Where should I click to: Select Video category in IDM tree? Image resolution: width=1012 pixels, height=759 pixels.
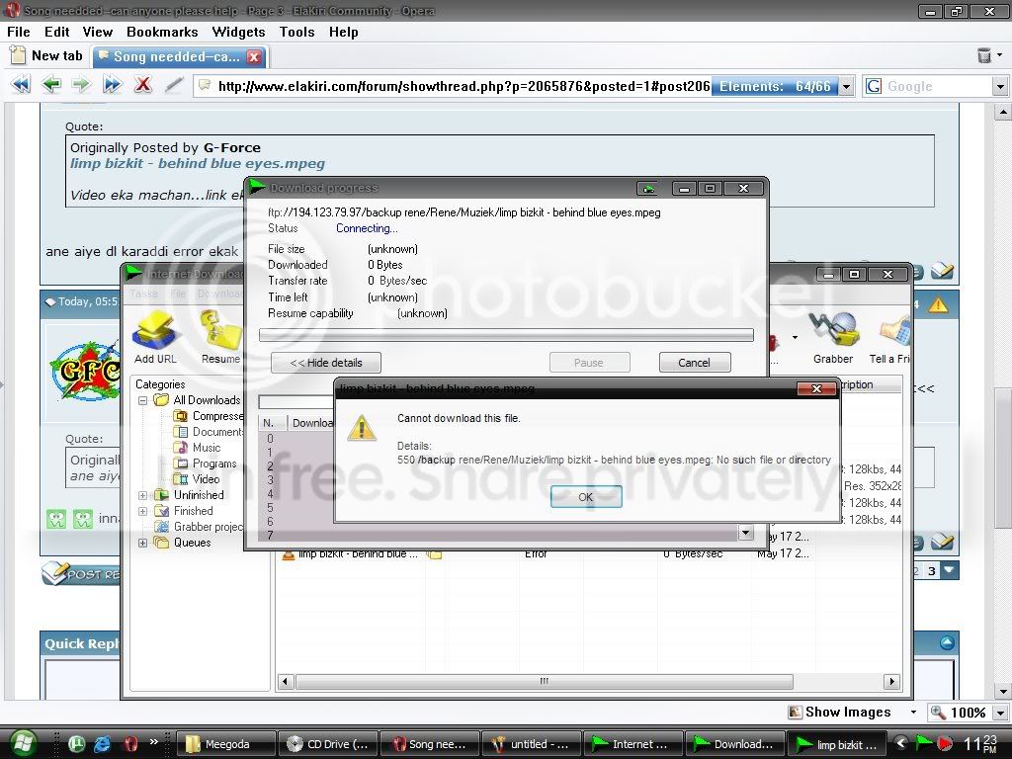point(206,479)
